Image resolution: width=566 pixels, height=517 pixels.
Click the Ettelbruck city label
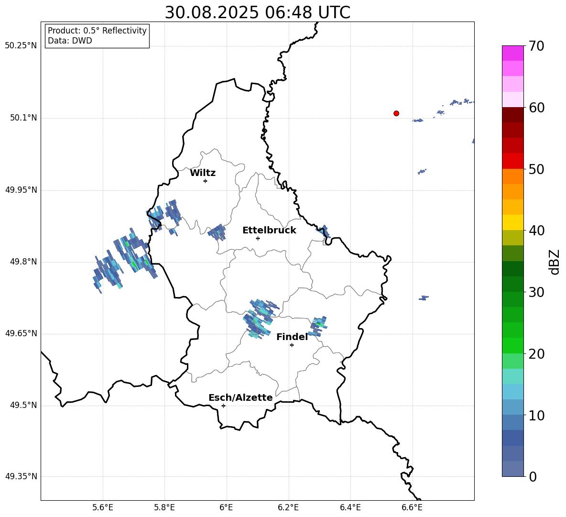(269, 231)
